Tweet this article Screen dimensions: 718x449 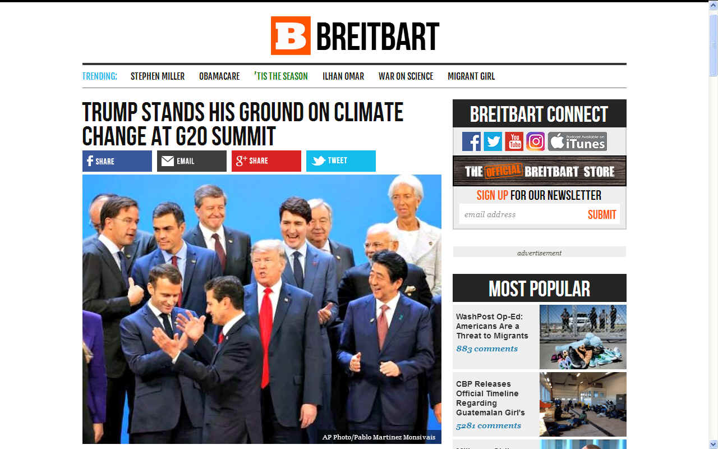pyautogui.click(x=341, y=161)
